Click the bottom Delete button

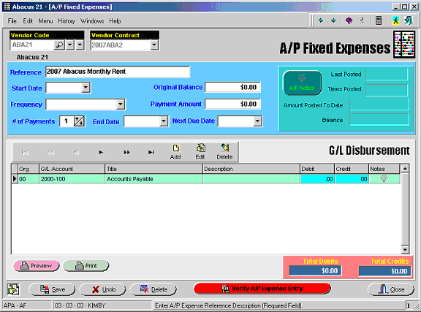click(x=153, y=289)
